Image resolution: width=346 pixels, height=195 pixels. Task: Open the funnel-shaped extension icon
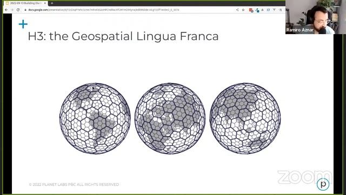(x=274, y=10)
